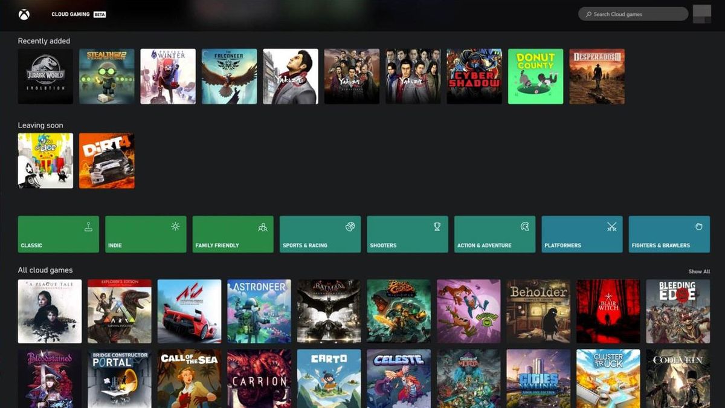The height and width of the screenshot is (408, 725).
Task: Launch the Astroneer game tile
Action: [259, 311]
